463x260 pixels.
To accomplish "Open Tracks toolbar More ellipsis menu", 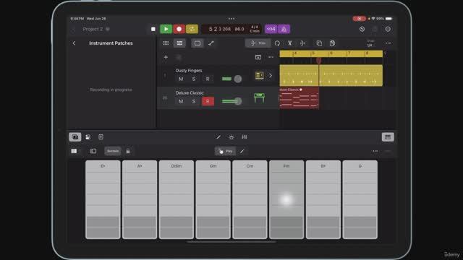I will [x=388, y=43].
